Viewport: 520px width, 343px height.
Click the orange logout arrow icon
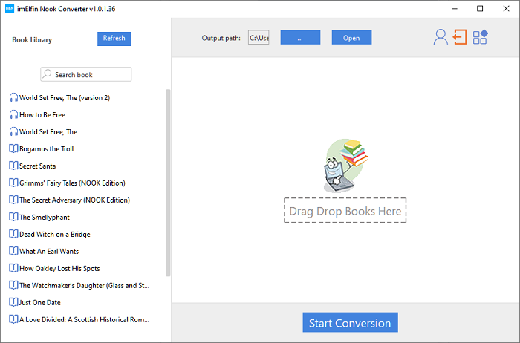click(460, 37)
